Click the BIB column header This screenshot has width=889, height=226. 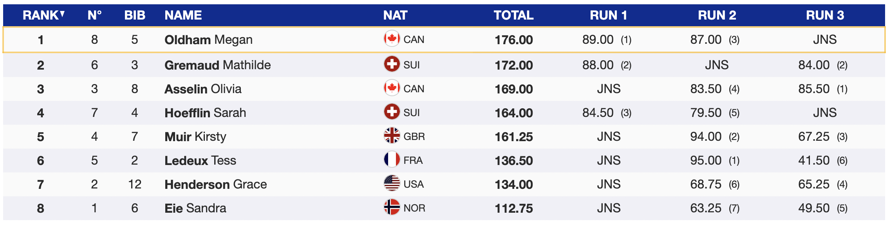click(135, 15)
